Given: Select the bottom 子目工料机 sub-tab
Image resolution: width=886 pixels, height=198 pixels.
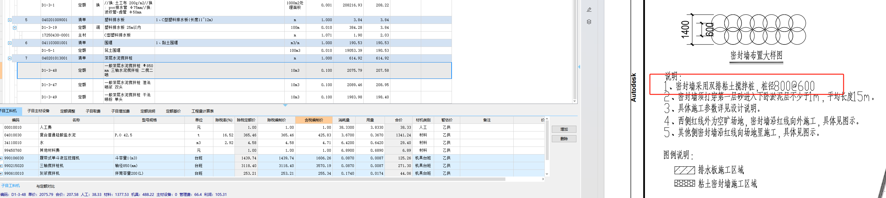Looking at the screenshot, I should pyautogui.click(x=11, y=186).
